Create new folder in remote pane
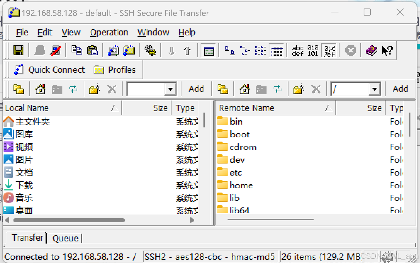This screenshot has height=263, width=420. [299, 89]
